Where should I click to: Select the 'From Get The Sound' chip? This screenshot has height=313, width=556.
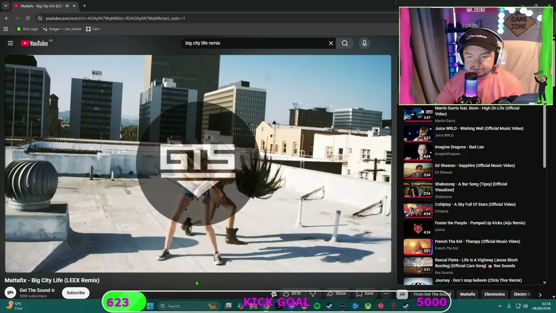coord(432,294)
